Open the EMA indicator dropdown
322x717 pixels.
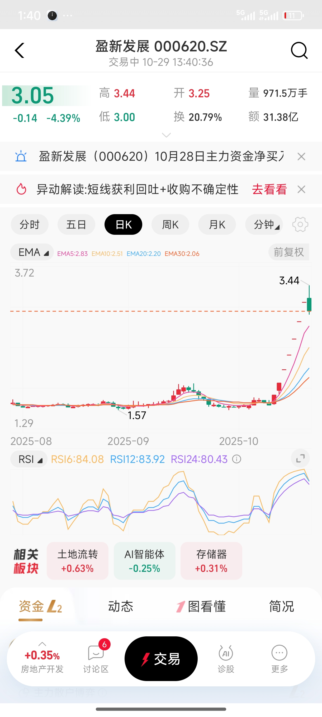32,252
